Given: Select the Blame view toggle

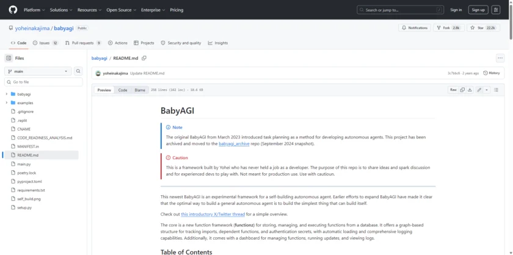Looking at the screenshot, I should coord(140,90).
